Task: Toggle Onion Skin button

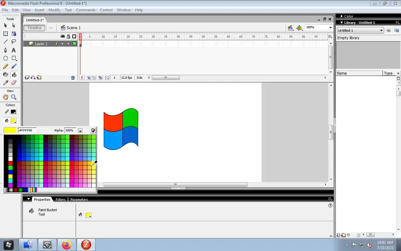Action: (x=89, y=77)
